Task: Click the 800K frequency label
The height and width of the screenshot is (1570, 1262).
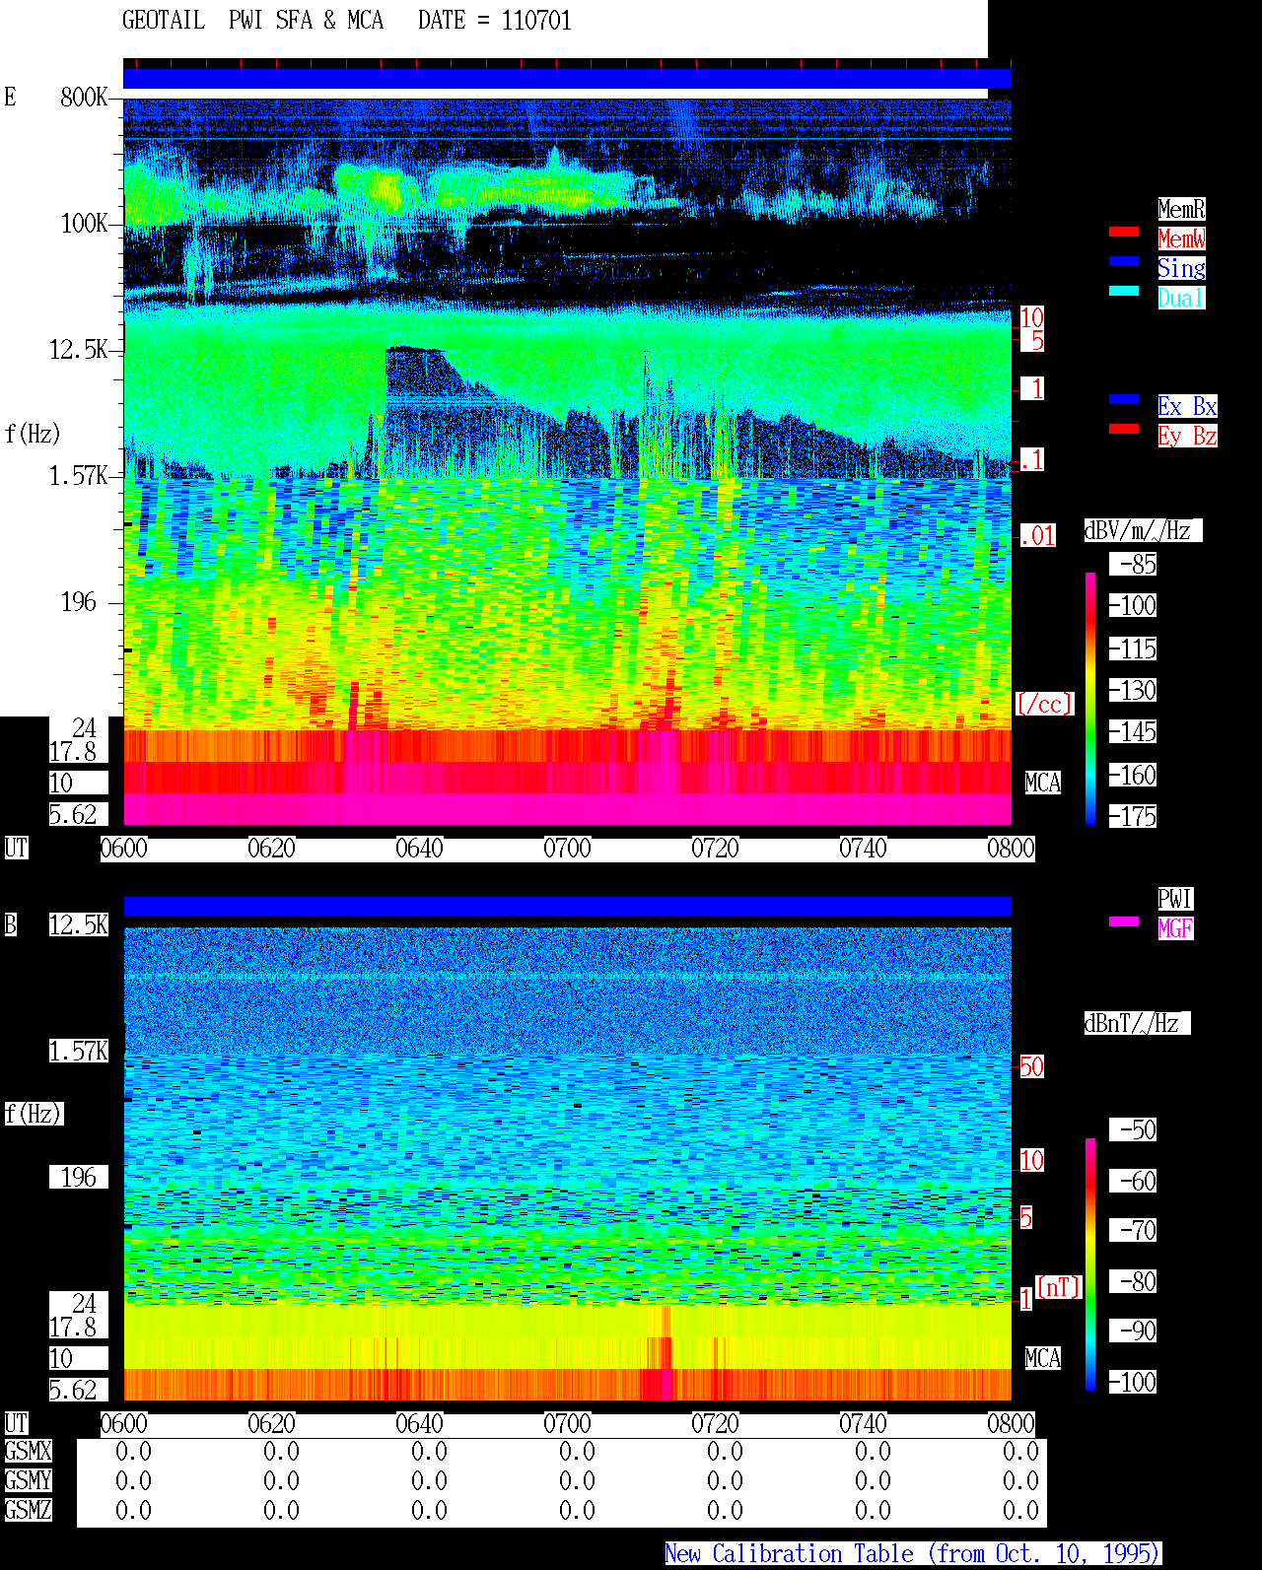Action: click(84, 98)
